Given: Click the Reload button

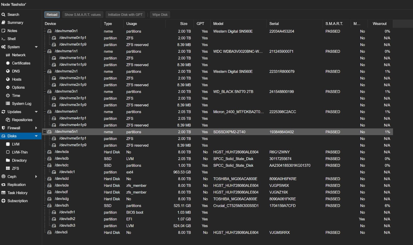Looking at the screenshot, I should (52, 15).
